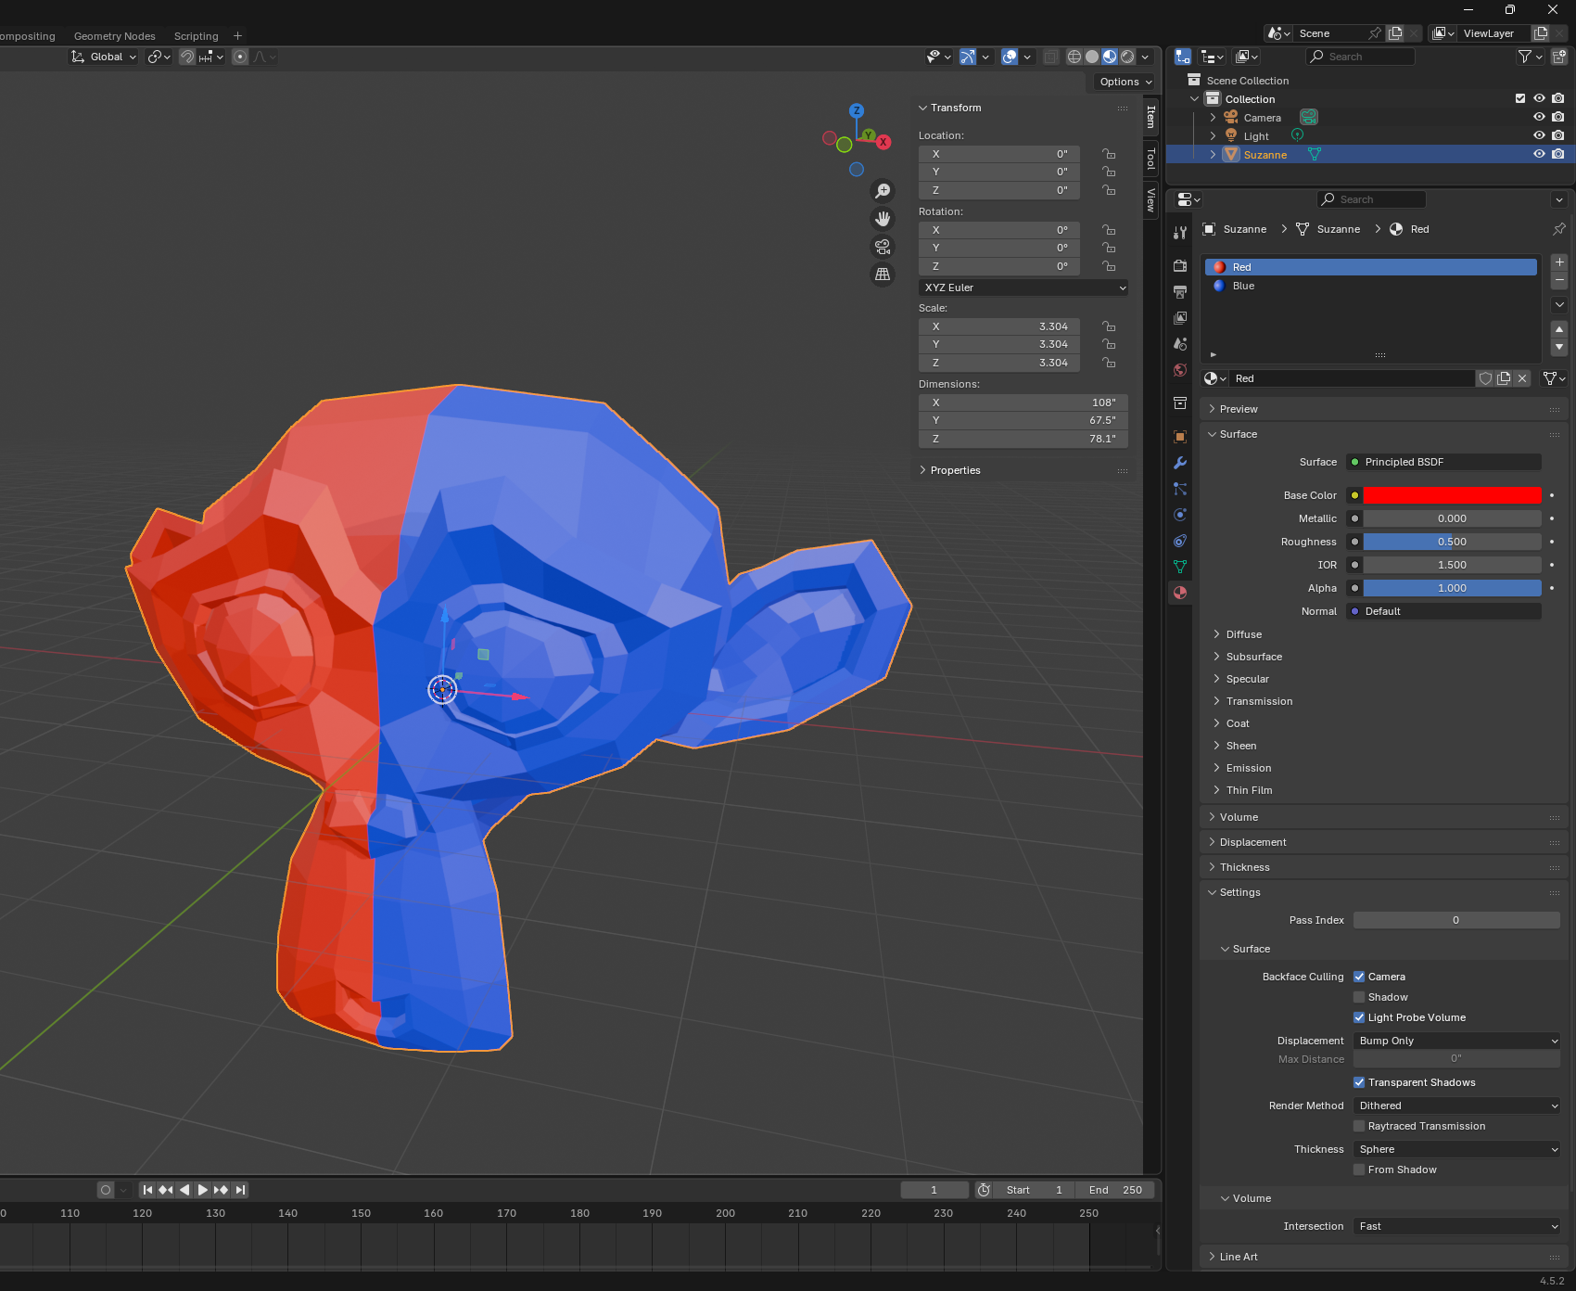This screenshot has width=1576, height=1291.
Task: Uncheck the Collection exclude checkbox
Action: coord(1520,98)
